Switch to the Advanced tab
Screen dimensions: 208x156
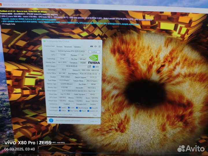coord(68,47)
